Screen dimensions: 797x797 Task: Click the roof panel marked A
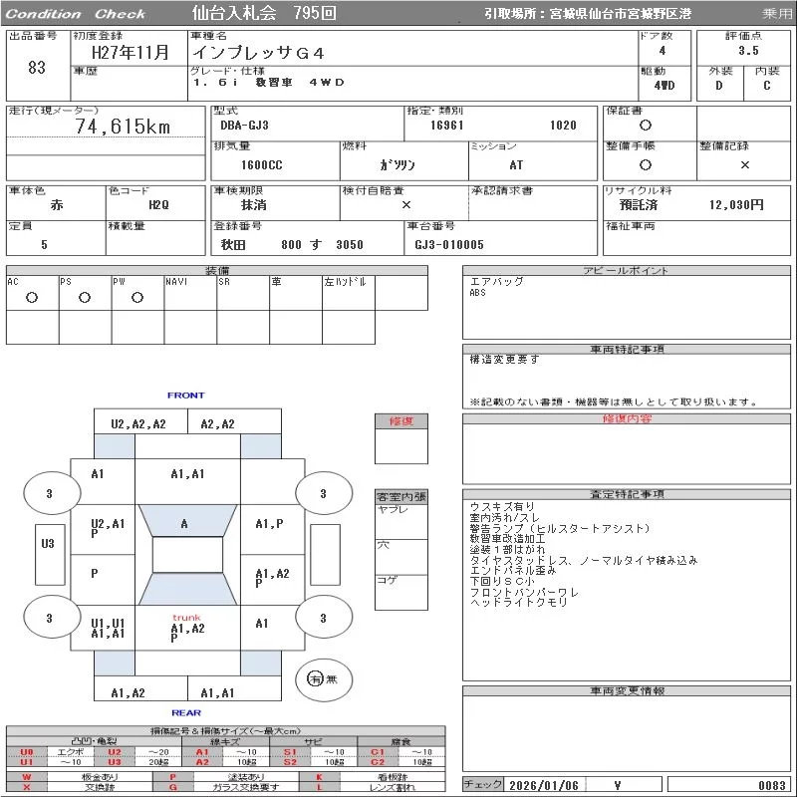pyautogui.click(x=185, y=523)
